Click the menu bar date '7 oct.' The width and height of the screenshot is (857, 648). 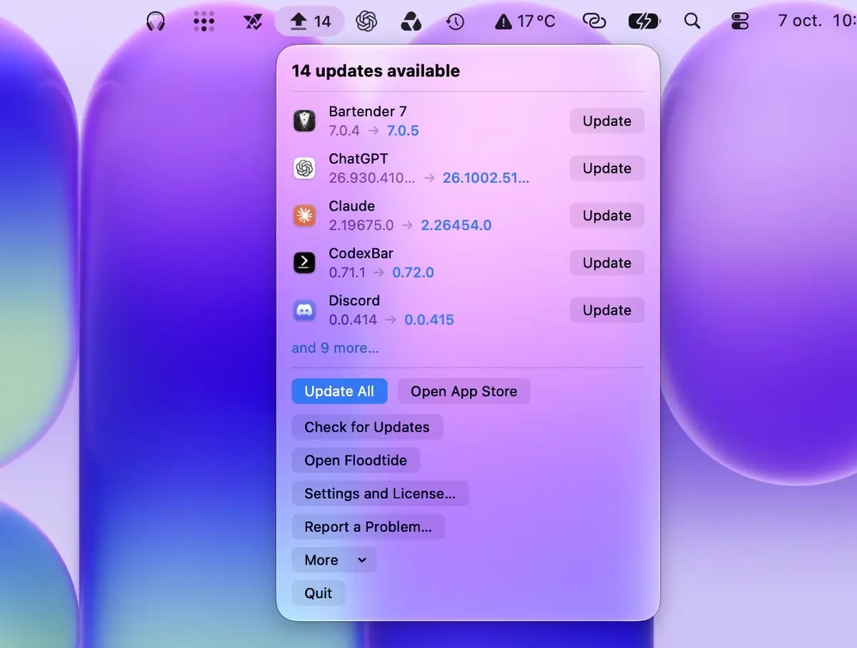(800, 21)
